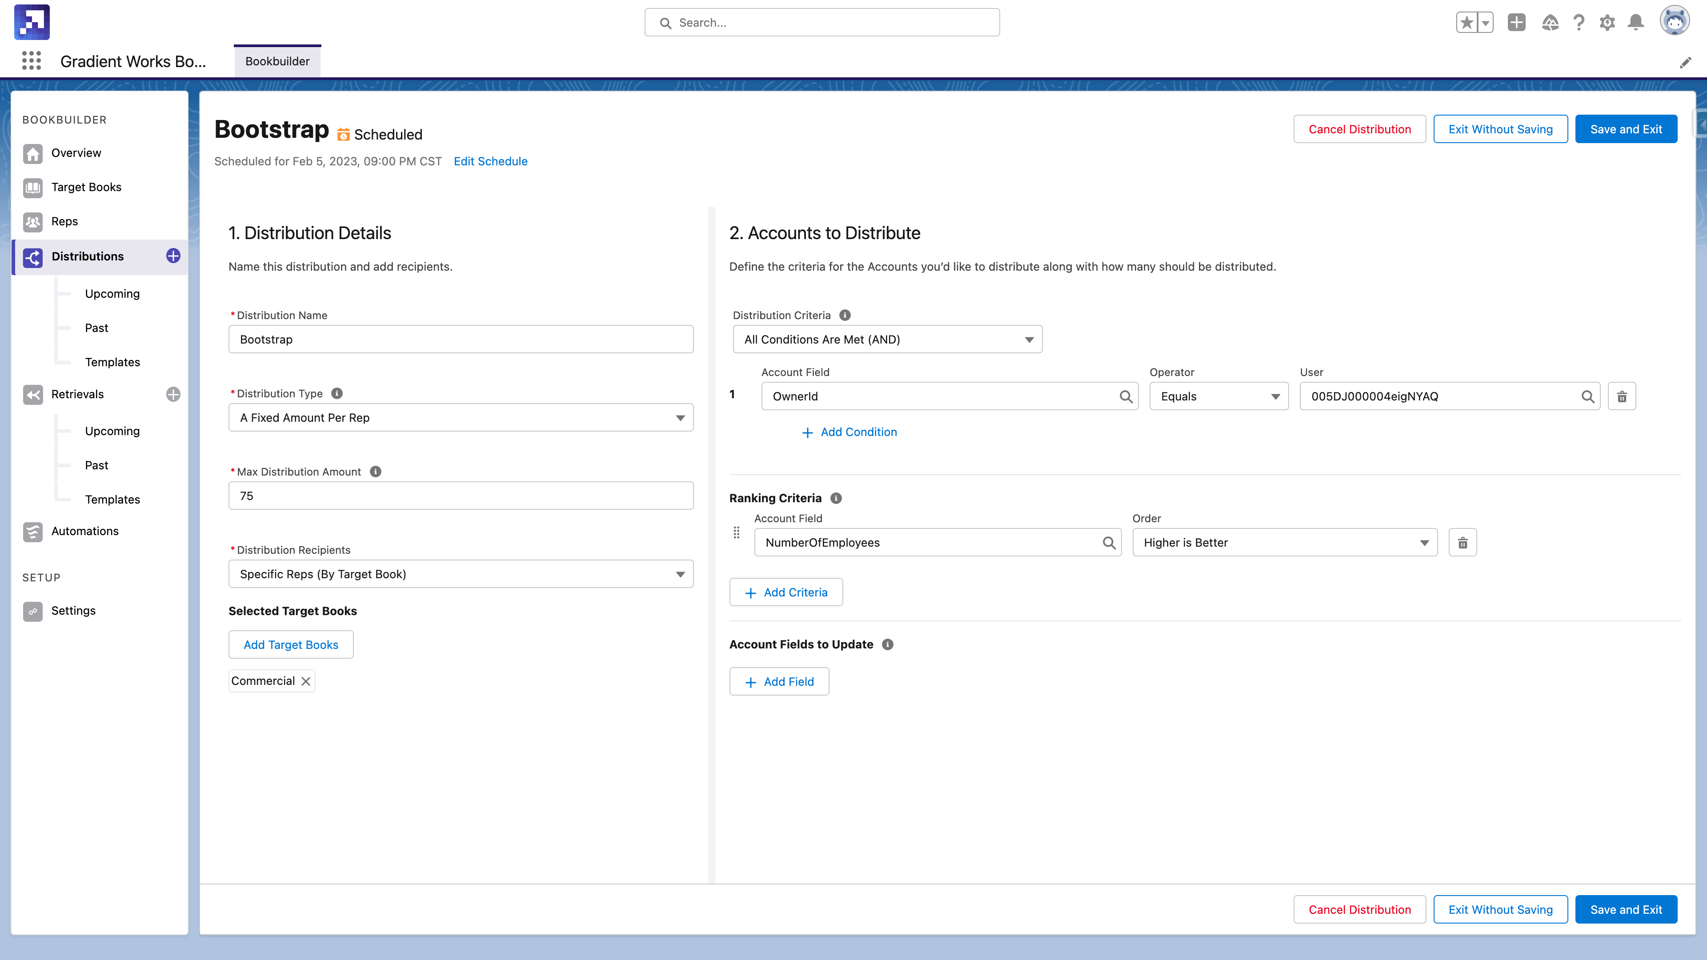Click the setup gear icon
This screenshot has width=1707, height=960.
(x=1607, y=23)
